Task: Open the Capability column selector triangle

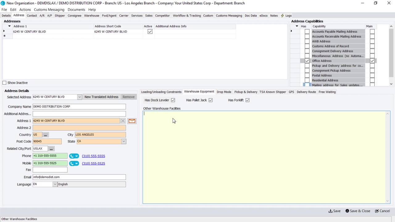Action: tap(297, 26)
